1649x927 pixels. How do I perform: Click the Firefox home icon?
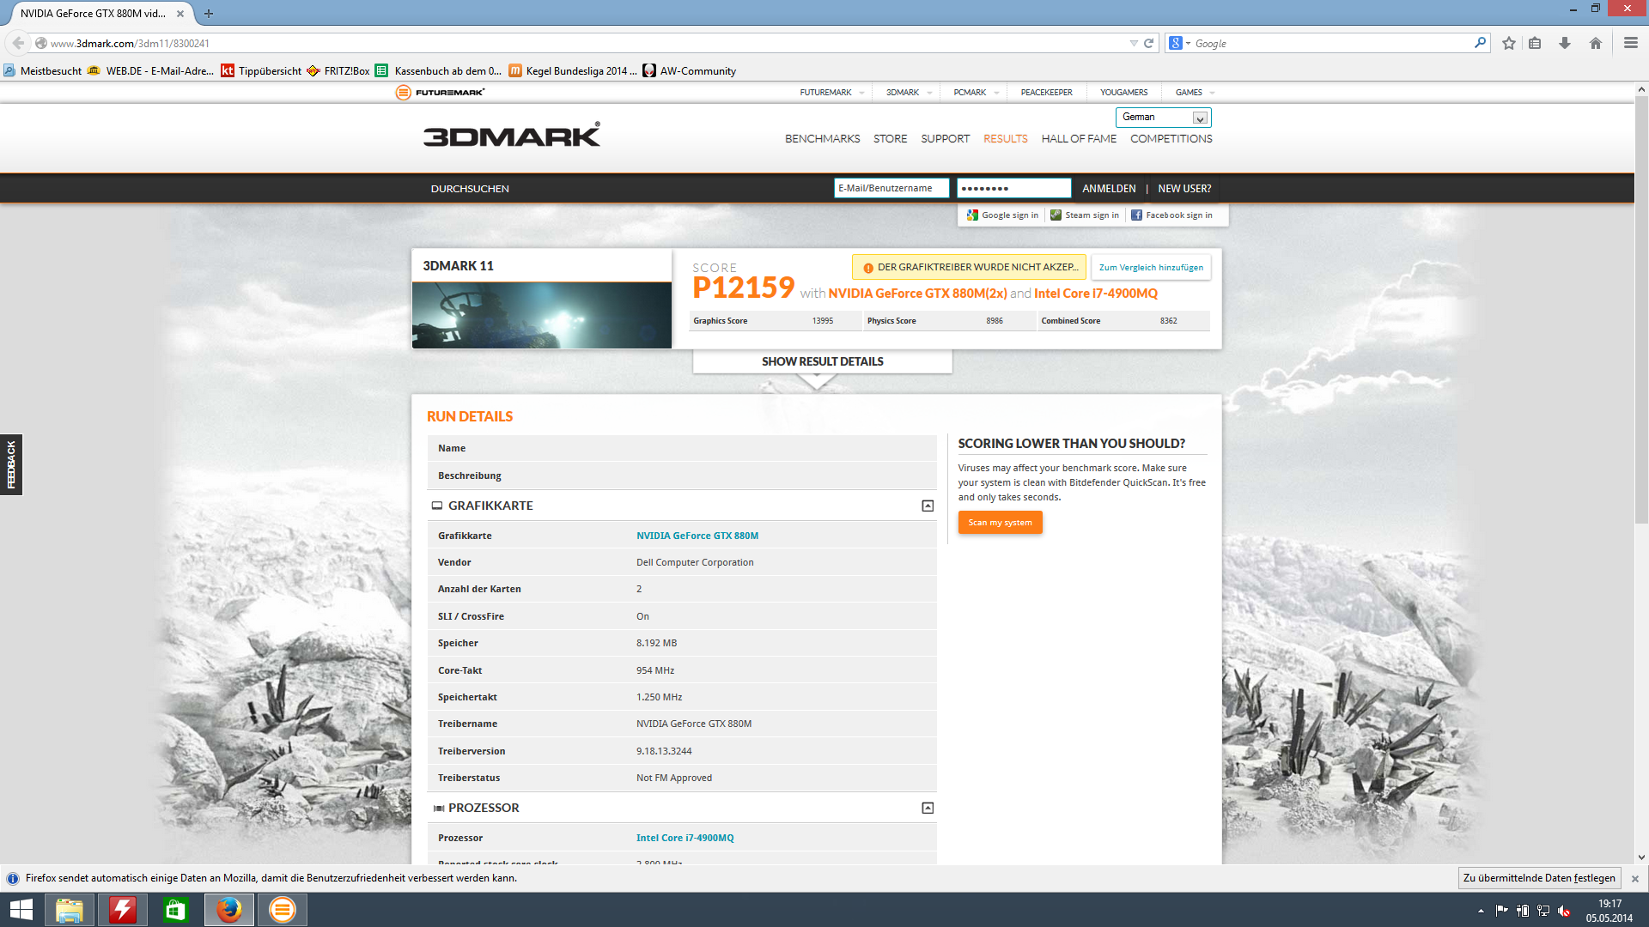pos(1595,43)
